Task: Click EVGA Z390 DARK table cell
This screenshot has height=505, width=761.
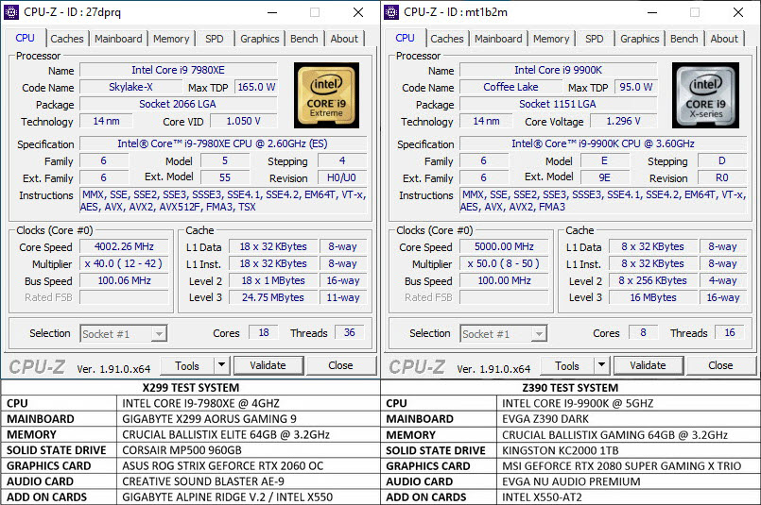Action: tap(629, 419)
